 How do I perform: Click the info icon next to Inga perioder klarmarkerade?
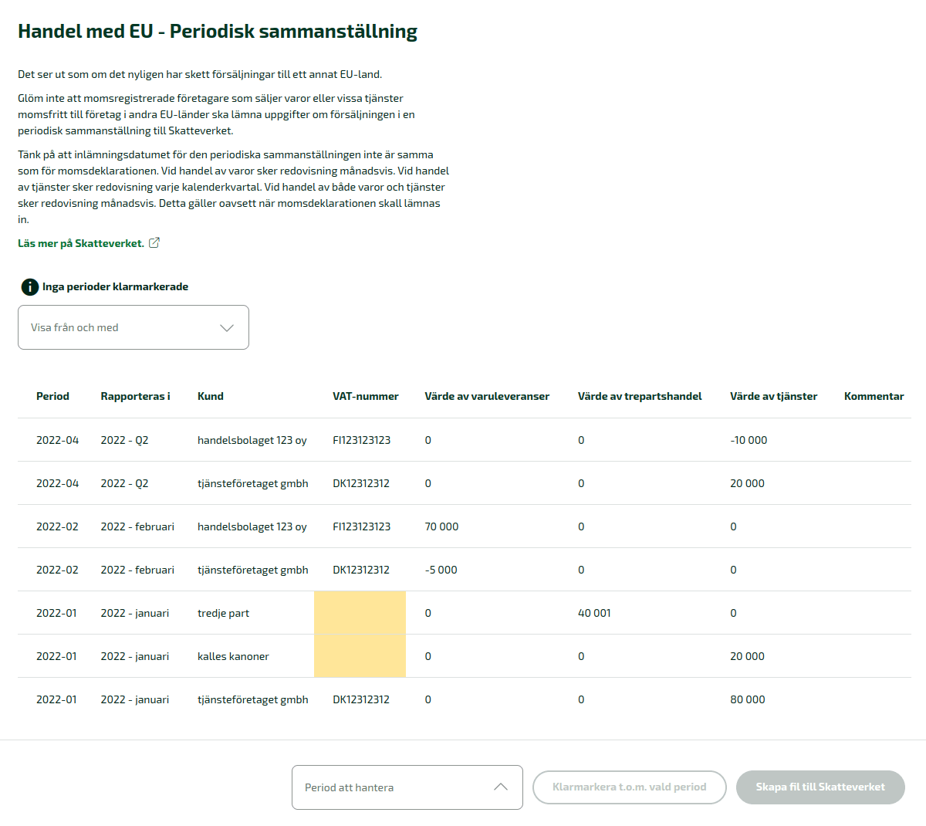(29, 287)
